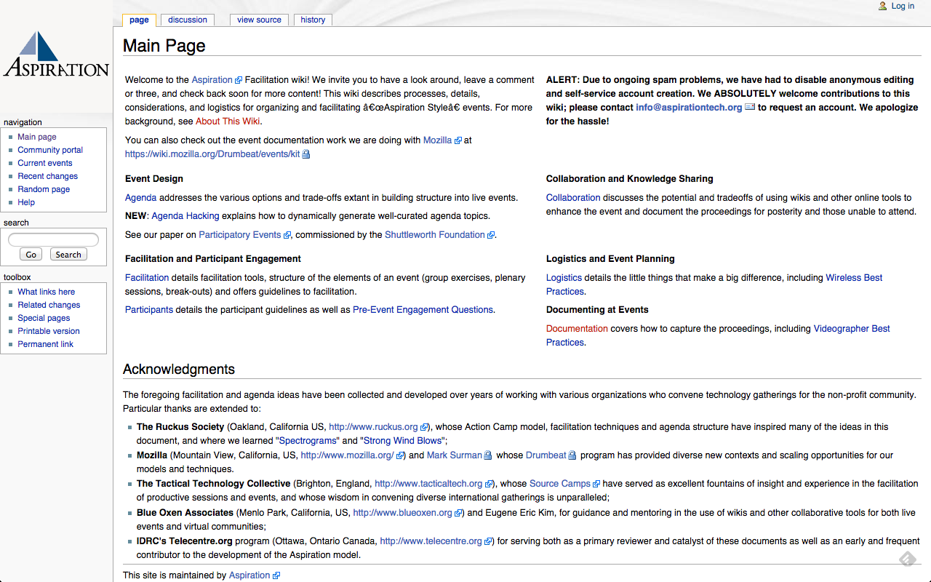The image size is (931, 582).
Task: Open What links here in toolbox
Action: click(47, 292)
